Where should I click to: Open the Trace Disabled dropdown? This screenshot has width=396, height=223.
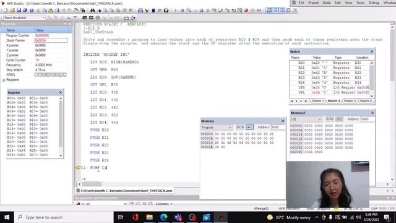click(x=43, y=18)
